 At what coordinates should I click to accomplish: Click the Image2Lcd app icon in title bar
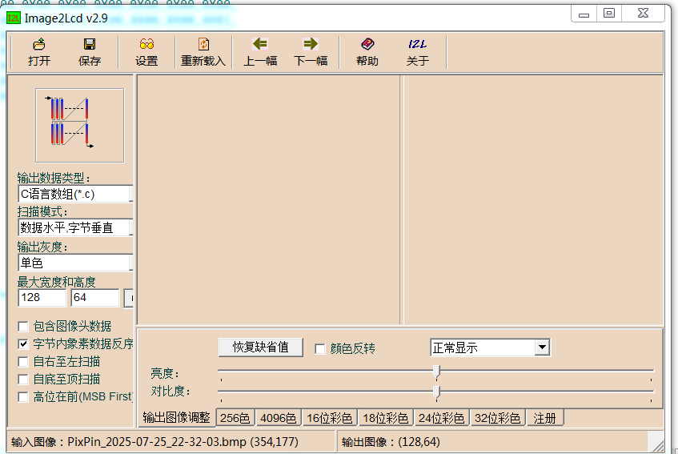pyautogui.click(x=14, y=18)
